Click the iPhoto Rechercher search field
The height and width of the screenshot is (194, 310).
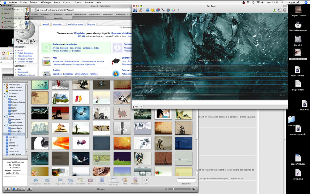tap(186, 180)
